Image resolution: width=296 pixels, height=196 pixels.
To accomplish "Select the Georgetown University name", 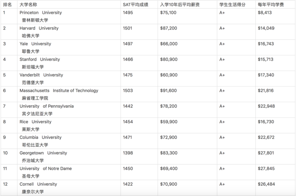I will click(43, 153).
